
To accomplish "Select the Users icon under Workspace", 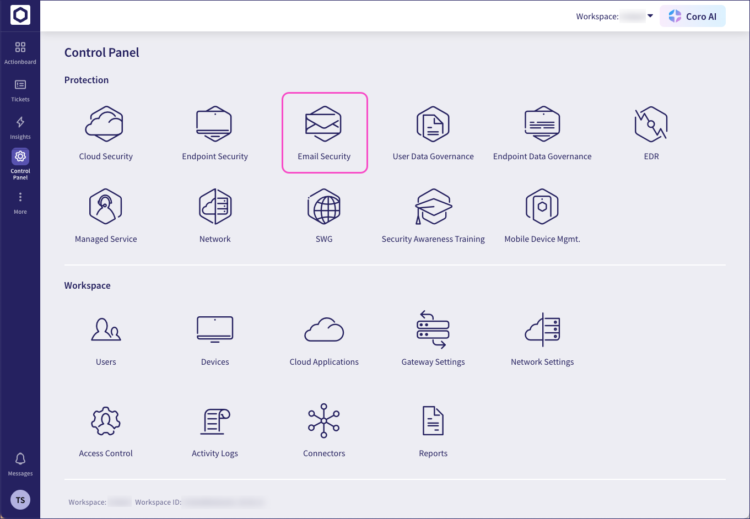I will pos(106,338).
